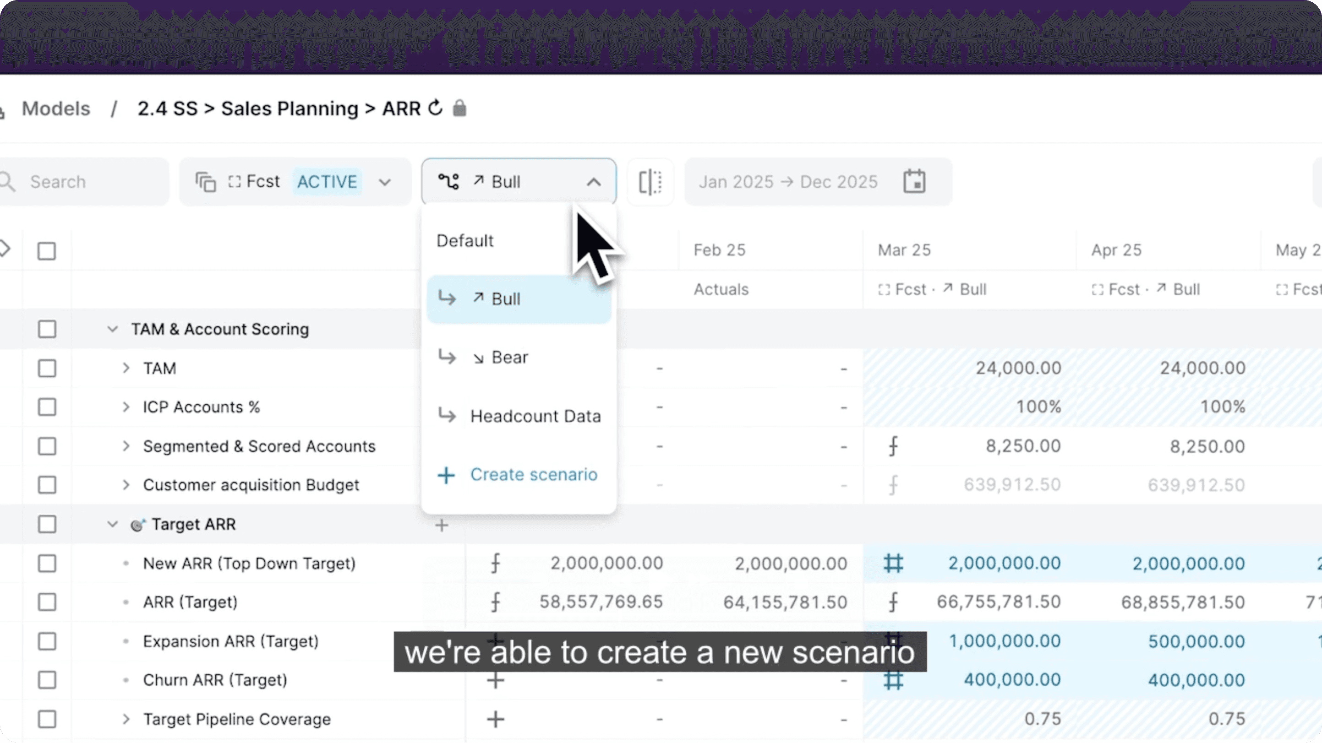Image resolution: width=1322 pixels, height=743 pixels.
Task: Go to Models in the breadcrumb
Action: point(56,108)
